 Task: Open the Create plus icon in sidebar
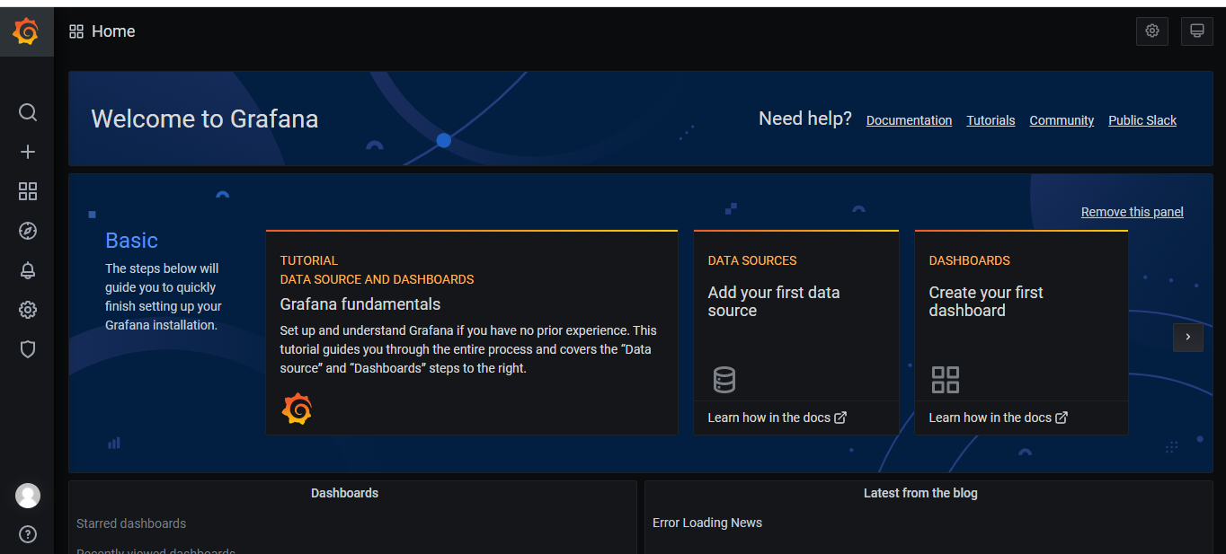click(28, 152)
